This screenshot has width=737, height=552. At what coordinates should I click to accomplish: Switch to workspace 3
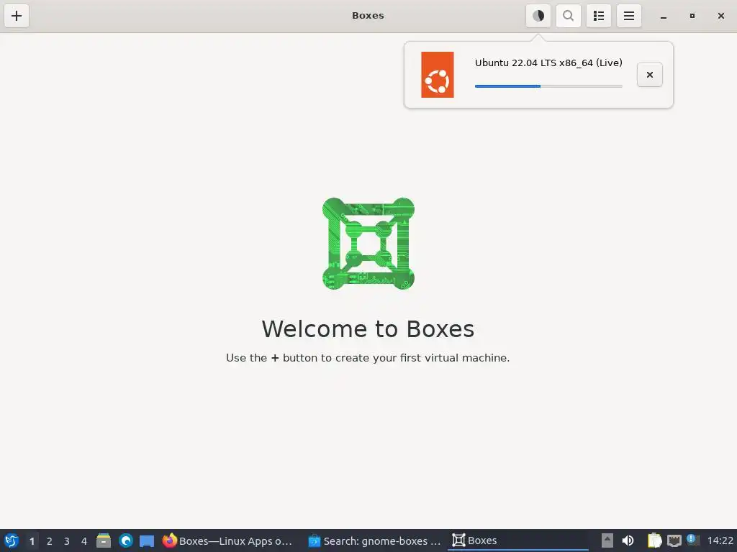pos(67,541)
